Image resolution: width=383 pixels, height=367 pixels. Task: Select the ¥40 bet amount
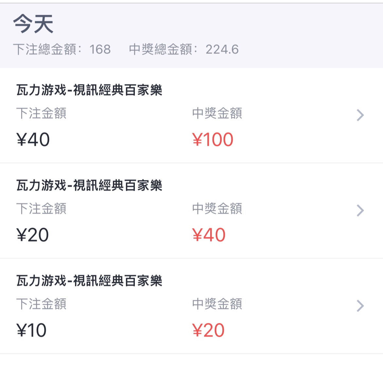click(33, 140)
